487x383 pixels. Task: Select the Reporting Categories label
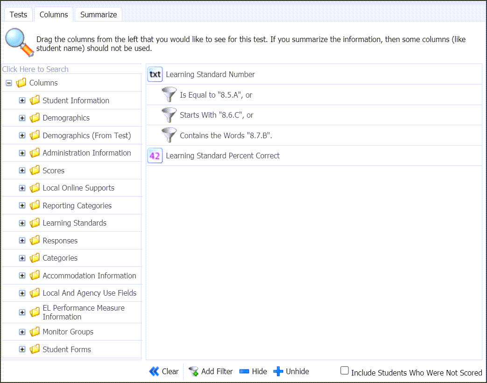[x=77, y=206]
